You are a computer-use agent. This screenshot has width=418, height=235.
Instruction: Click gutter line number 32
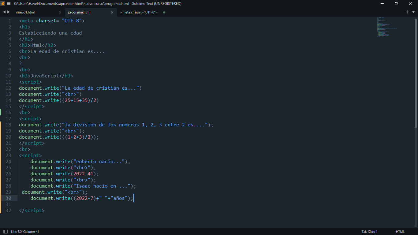click(8, 211)
